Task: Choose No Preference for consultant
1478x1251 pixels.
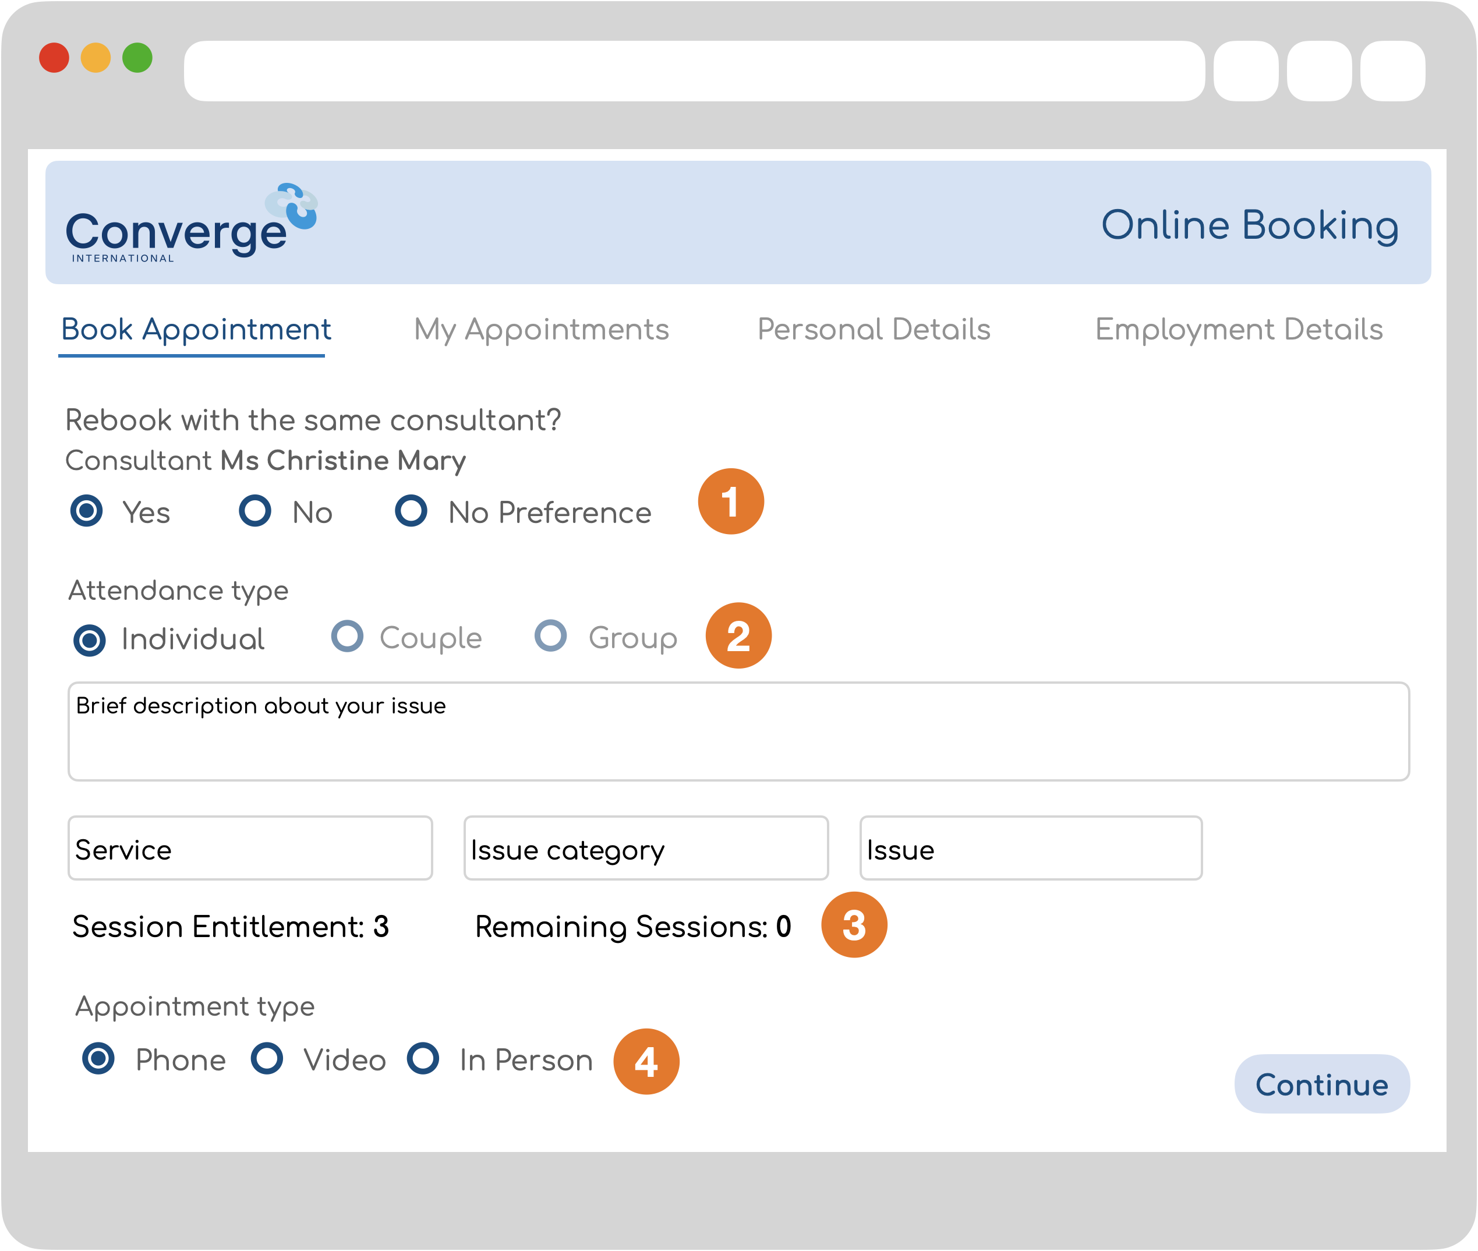Action: point(411,511)
